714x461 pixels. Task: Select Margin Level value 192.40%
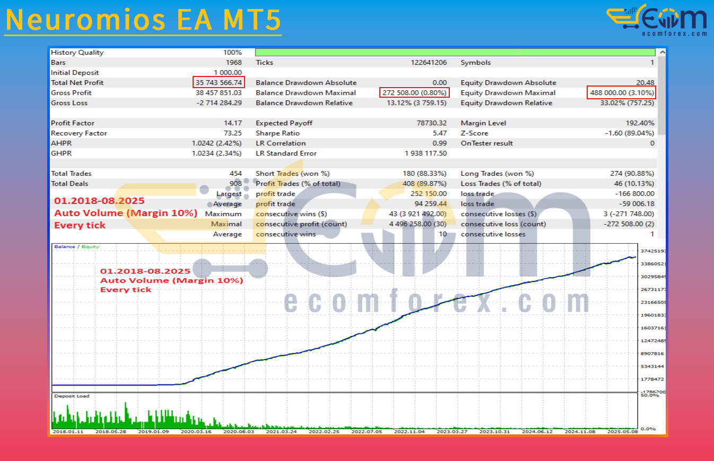tap(641, 123)
